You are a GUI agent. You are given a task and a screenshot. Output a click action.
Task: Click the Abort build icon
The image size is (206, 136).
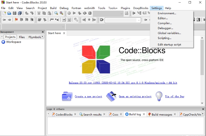90,13
